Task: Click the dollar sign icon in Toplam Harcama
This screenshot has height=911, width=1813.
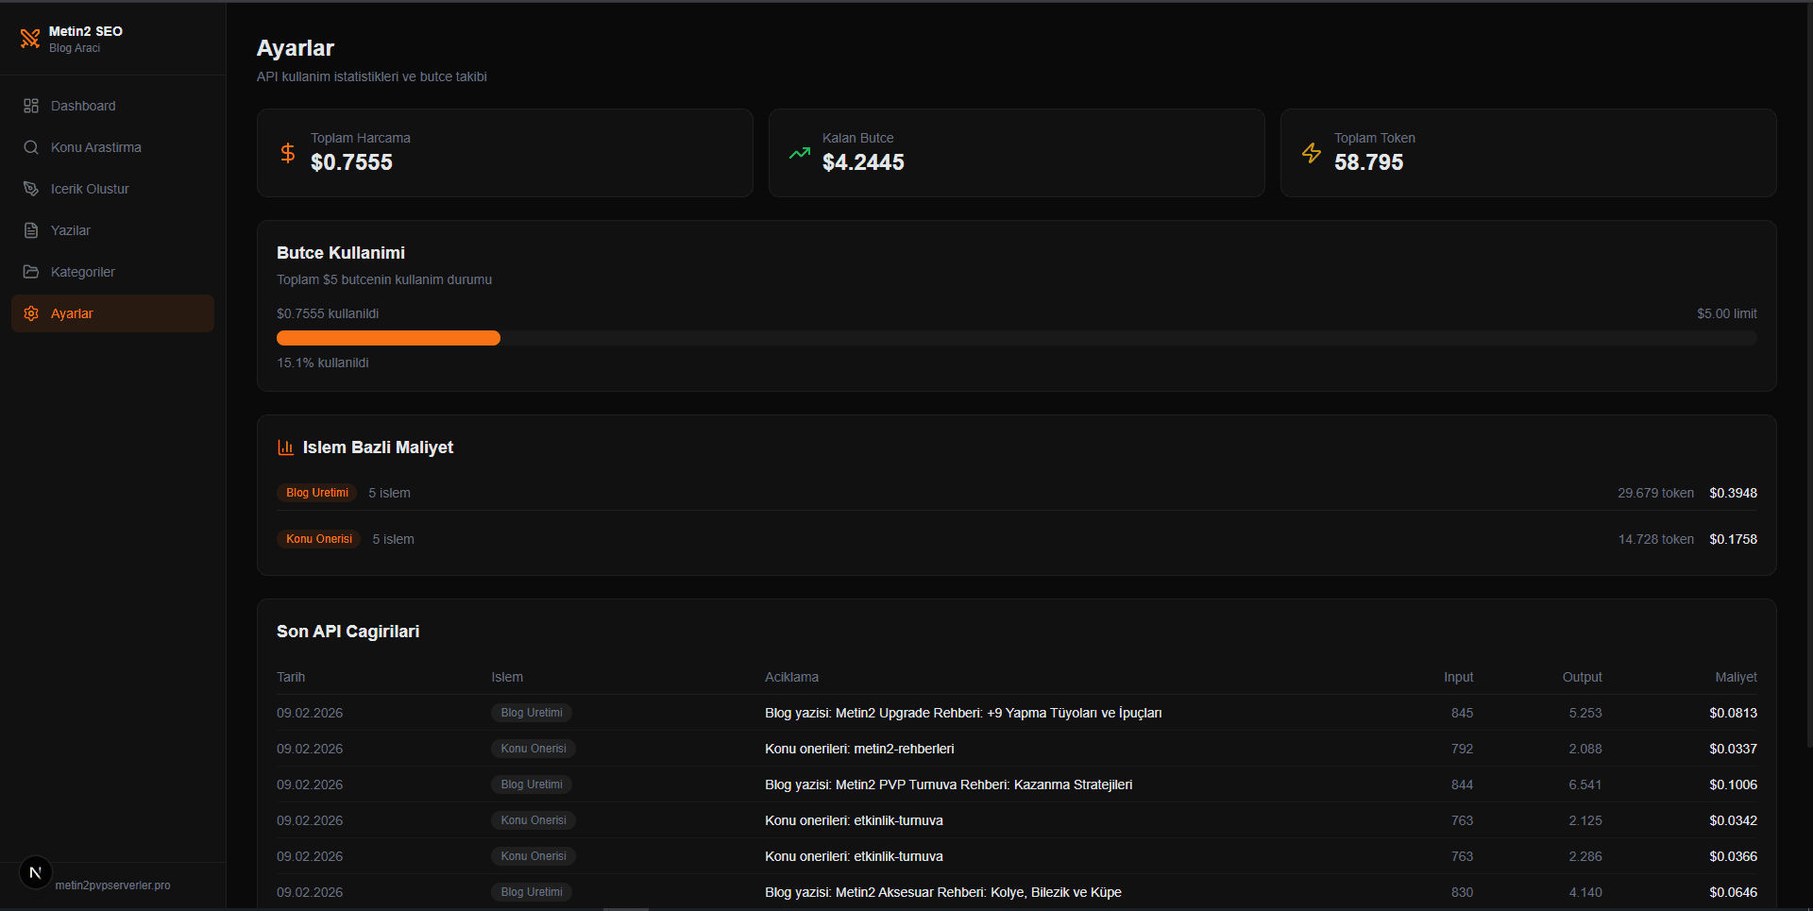Action: point(288,153)
